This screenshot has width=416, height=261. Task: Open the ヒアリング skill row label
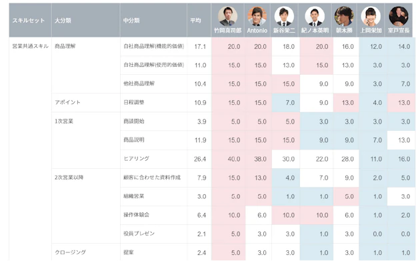(x=137, y=158)
